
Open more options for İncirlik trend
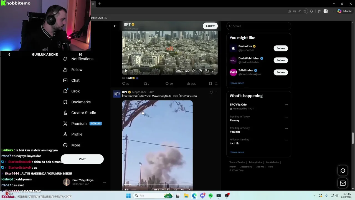tap(286, 140)
